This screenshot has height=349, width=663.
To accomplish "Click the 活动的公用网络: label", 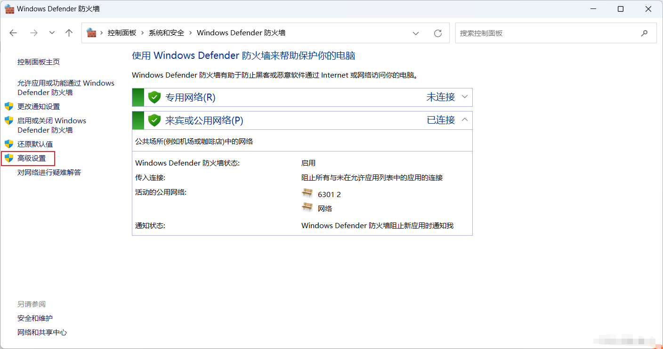I will point(161,192).
